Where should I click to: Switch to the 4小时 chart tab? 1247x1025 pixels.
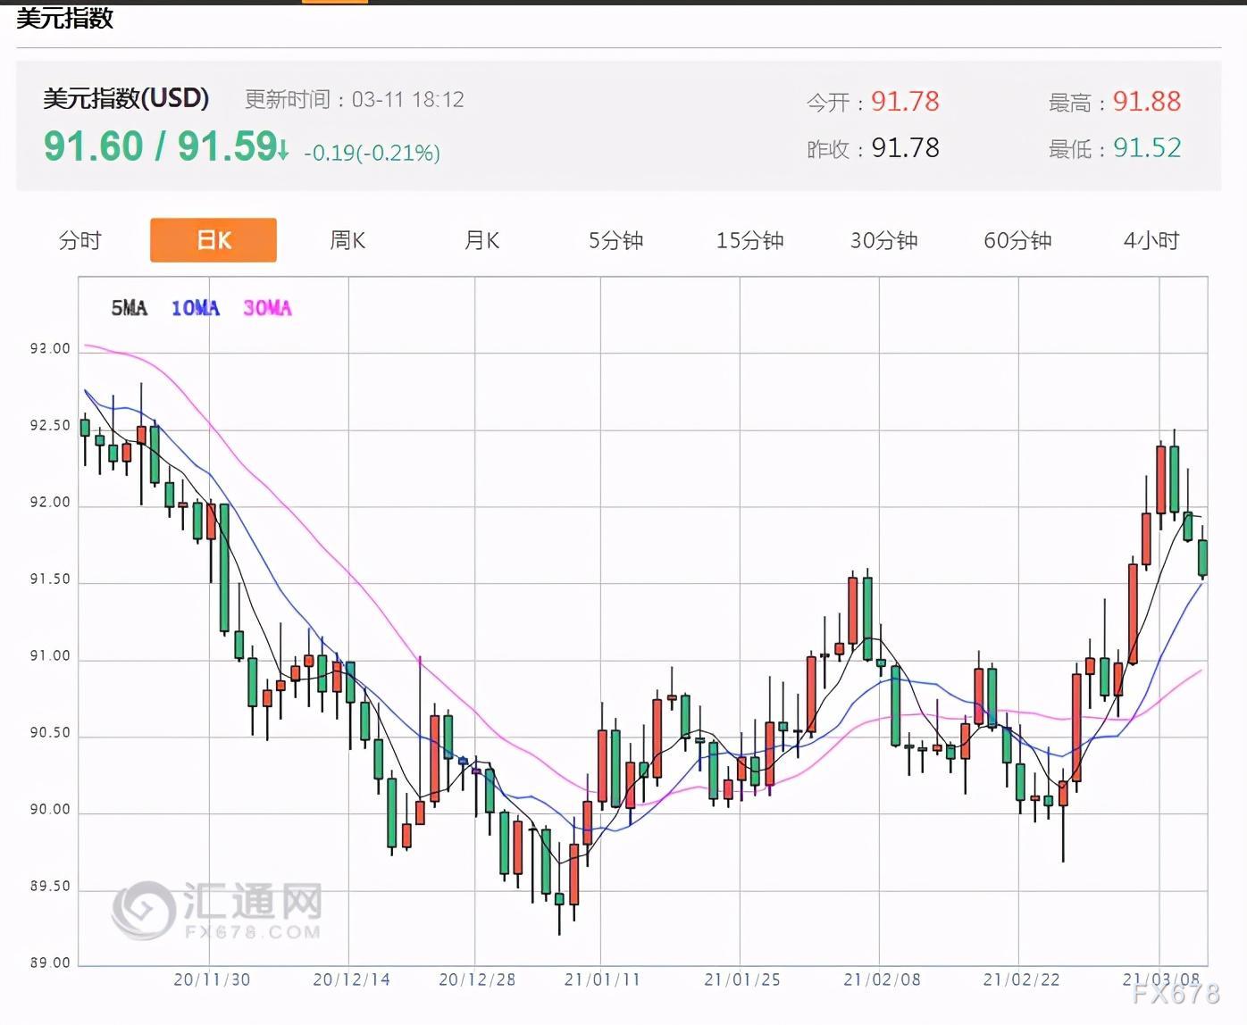click(x=1151, y=240)
